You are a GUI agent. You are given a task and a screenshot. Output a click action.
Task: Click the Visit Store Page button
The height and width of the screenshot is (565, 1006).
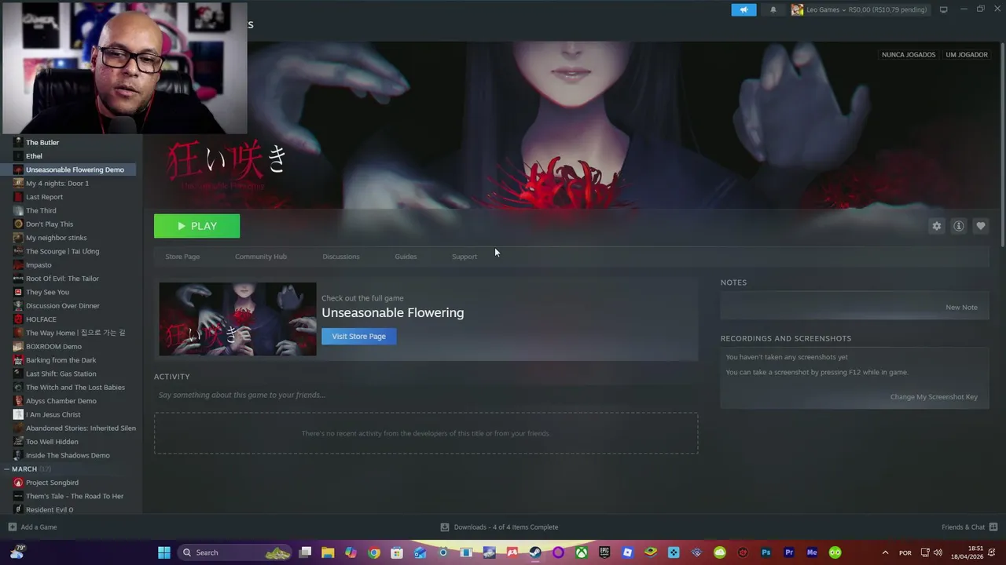click(x=358, y=336)
